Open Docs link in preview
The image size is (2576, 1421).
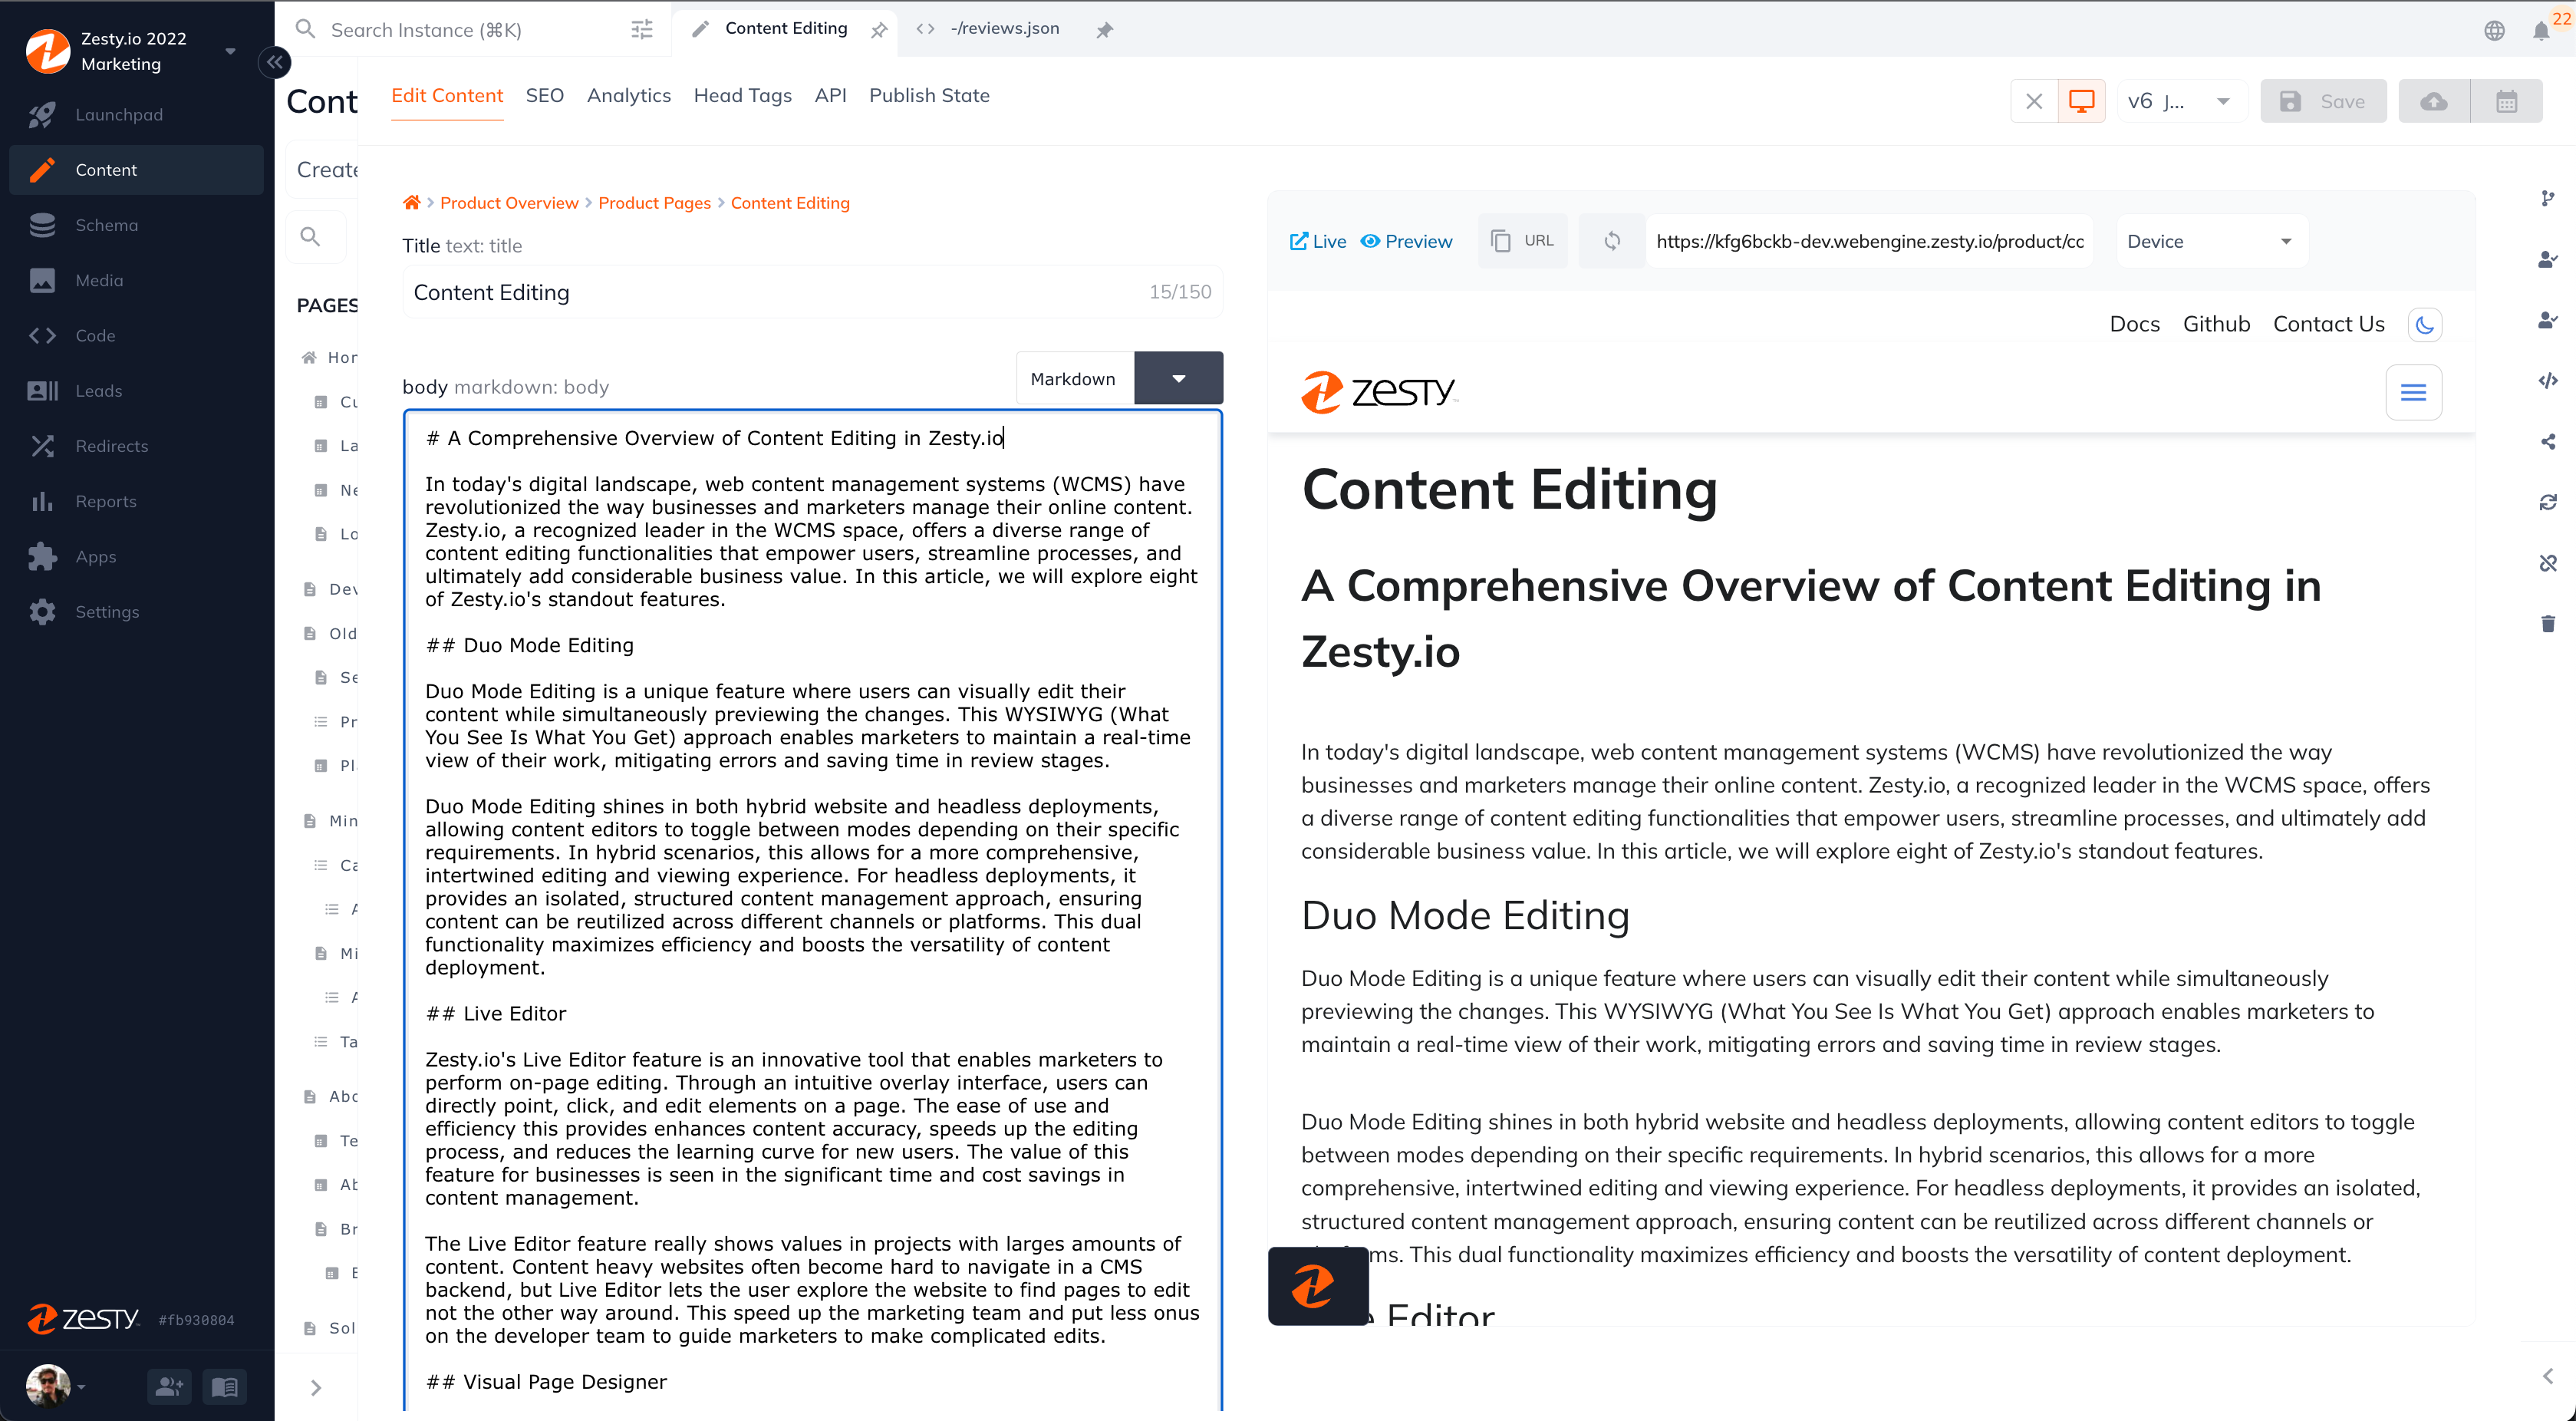(x=2134, y=324)
